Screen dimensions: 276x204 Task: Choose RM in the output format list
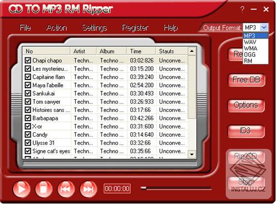click(x=256, y=61)
